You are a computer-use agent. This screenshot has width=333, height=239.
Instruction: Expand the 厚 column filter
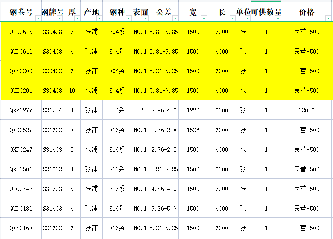pos(77,18)
